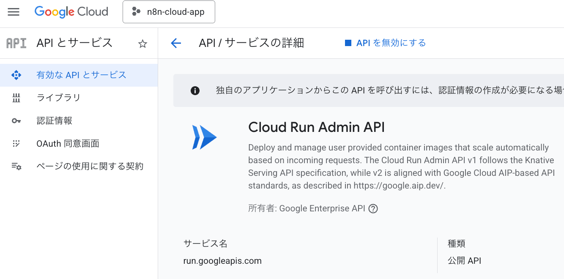Click the help icon next to Google Enterprise API

(x=373, y=209)
